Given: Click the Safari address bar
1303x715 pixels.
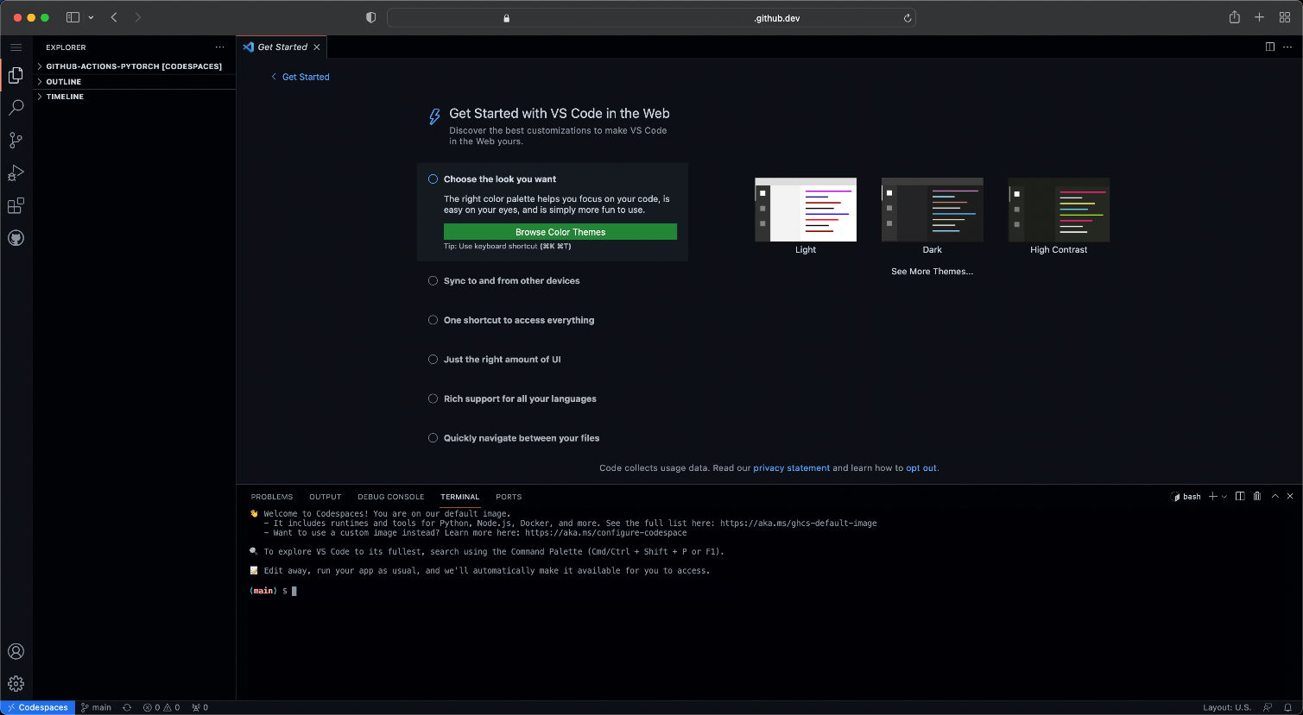Looking at the screenshot, I should click(651, 17).
